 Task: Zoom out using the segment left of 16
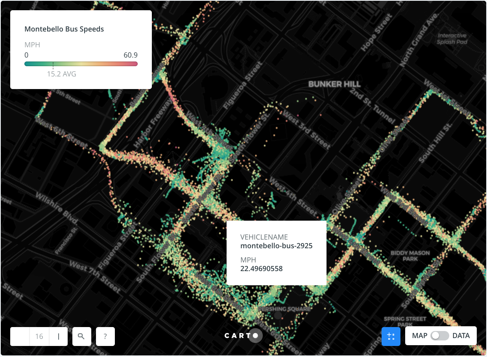pos(20,337)
